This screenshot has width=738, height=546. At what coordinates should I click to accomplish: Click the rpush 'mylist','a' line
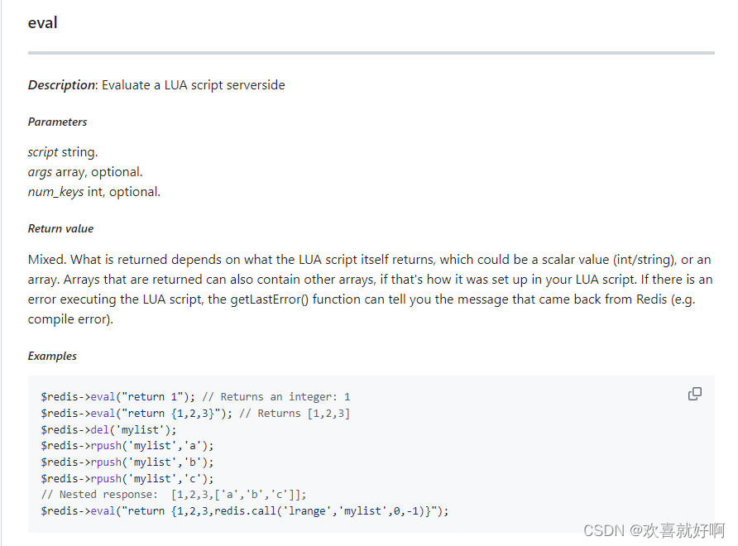pyautogui.click(x=127, y=446)
